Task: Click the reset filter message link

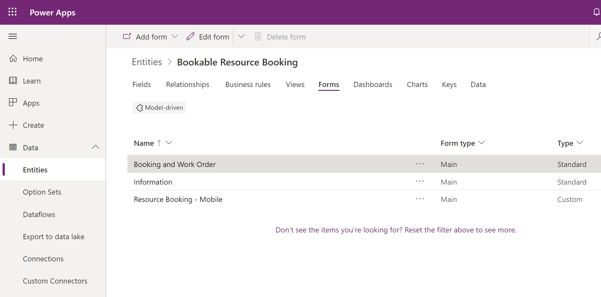Action: (396, 230)
